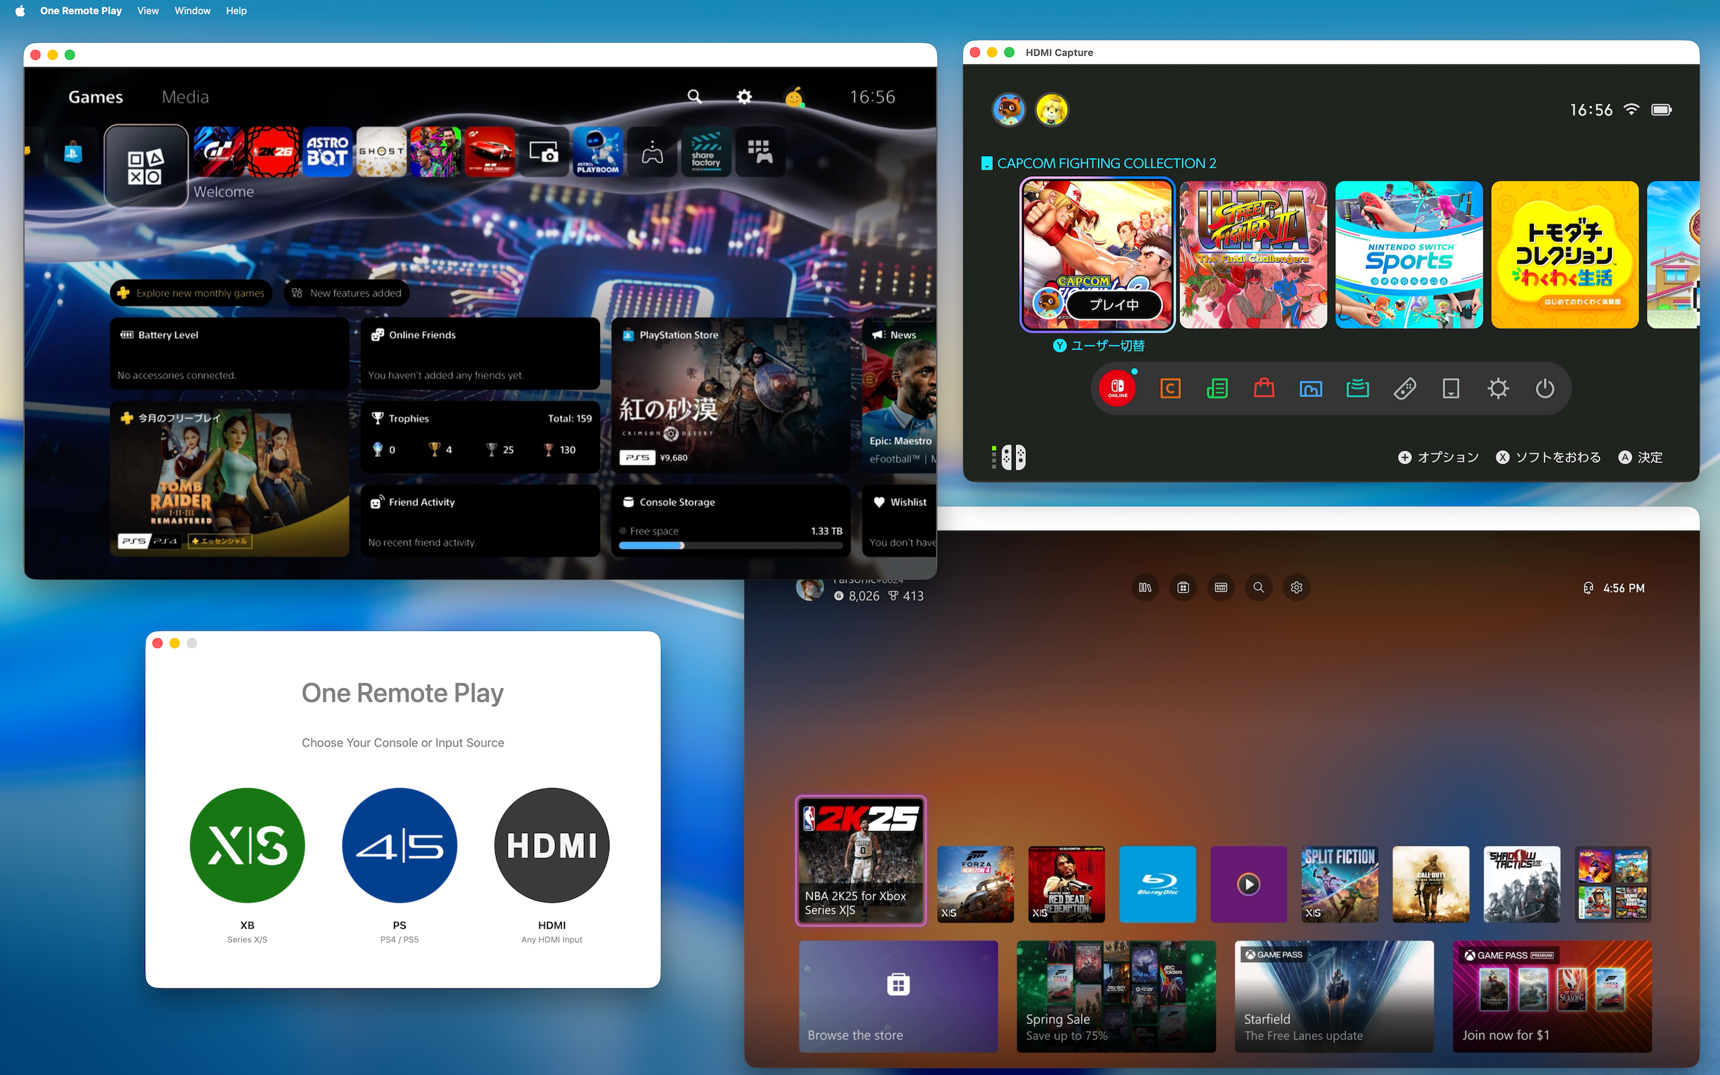Switch to the PlayStation Media tab
1720x1075 pixels.
click(185, 97)
